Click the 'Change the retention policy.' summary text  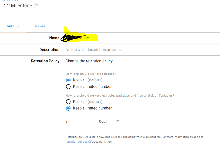tap(89, 61)
